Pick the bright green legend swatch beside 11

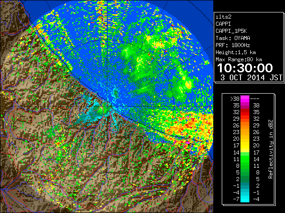(245, 159)
